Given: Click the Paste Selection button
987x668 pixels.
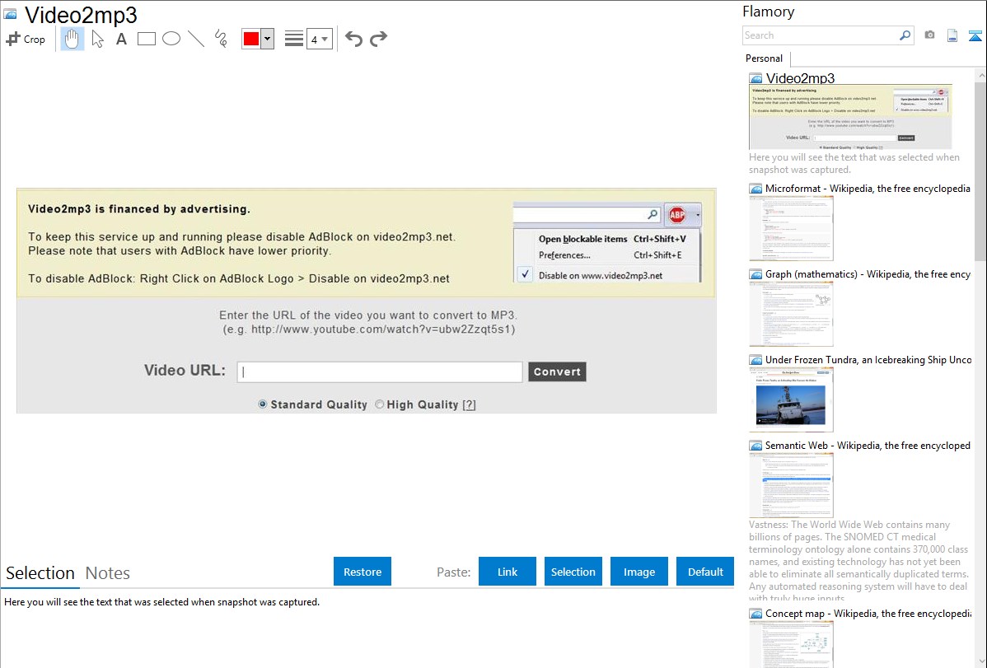Looking at the screenshot, I should click(573, 572).
